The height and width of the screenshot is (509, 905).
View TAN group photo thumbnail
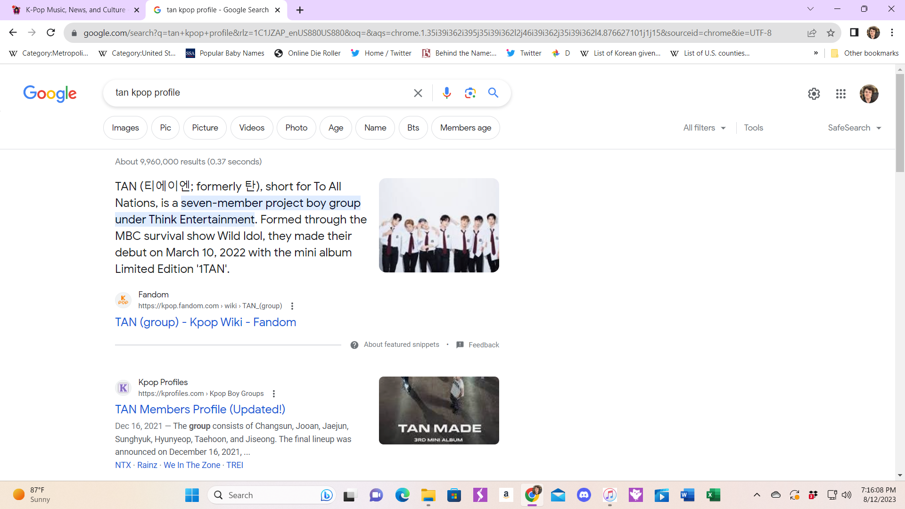tap(439, 225)
